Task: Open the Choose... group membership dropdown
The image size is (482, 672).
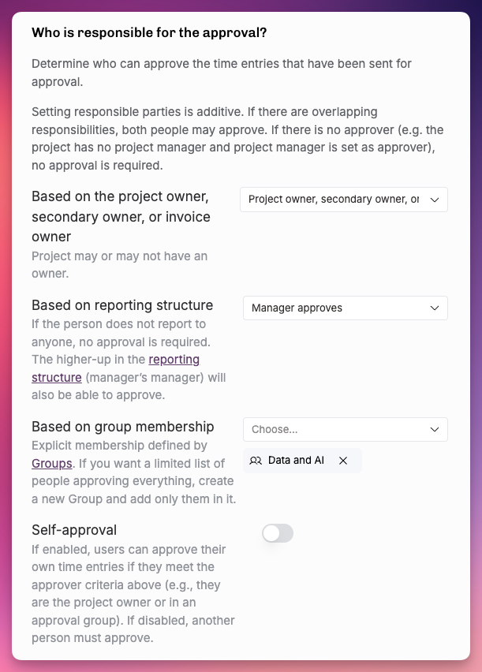Action: coord(346,429)
